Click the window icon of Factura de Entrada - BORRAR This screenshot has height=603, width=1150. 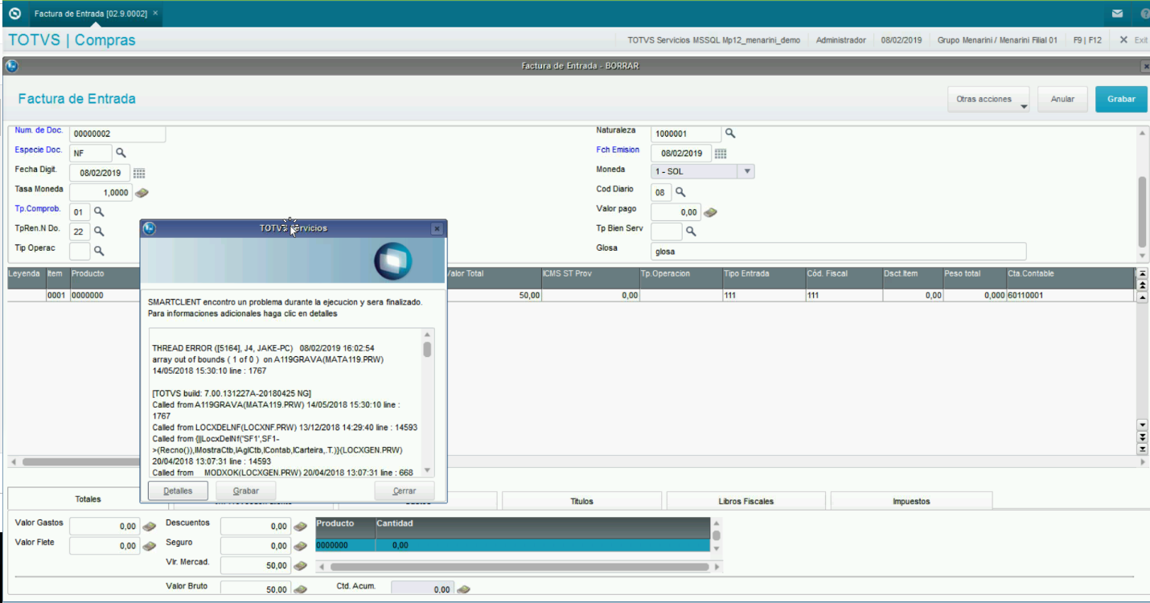point(11,66)
